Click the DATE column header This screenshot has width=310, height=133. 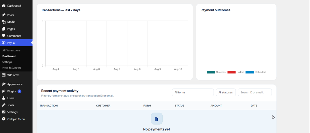coord(254,105)
